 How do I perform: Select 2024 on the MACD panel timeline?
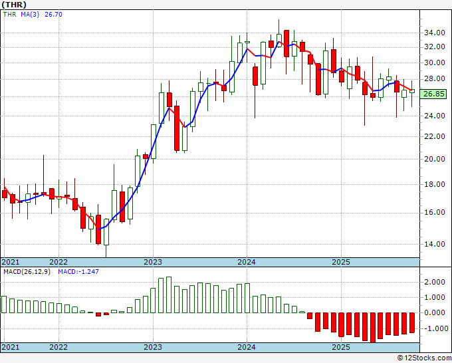coord(247,347)
